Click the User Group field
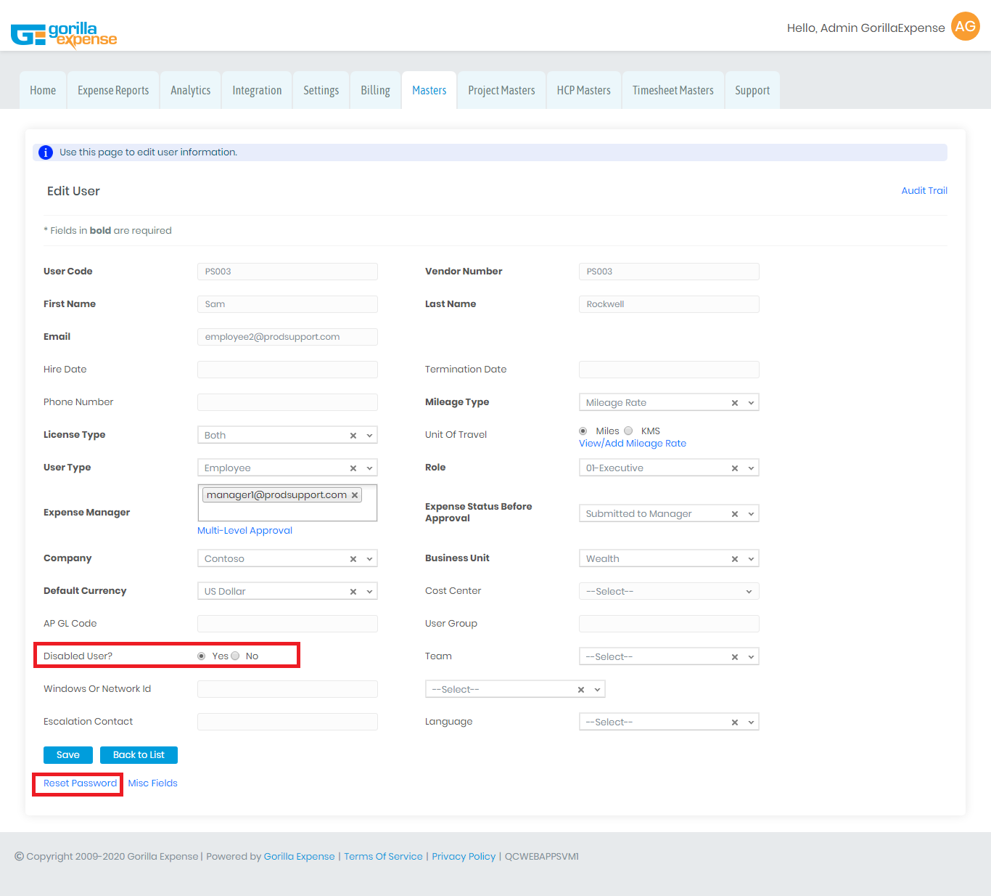The height and width of the screenshot is (896, 991). pyautogui.click(x=669, y=624)
